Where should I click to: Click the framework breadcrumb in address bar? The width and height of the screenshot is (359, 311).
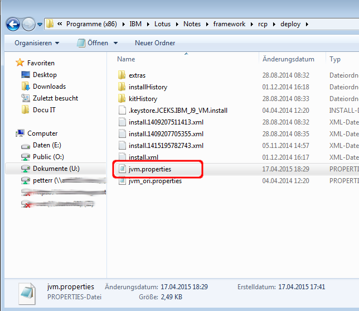(x=230, y=24)
